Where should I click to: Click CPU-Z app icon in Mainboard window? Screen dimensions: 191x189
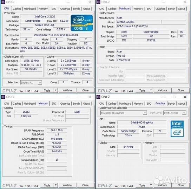tap(98, 2)
